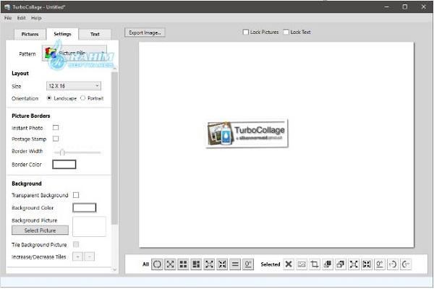Viewport: 434px width, 289px height.
Task: Click the first Increase/Decrease Tiles button
Action: tap(78, 256)
